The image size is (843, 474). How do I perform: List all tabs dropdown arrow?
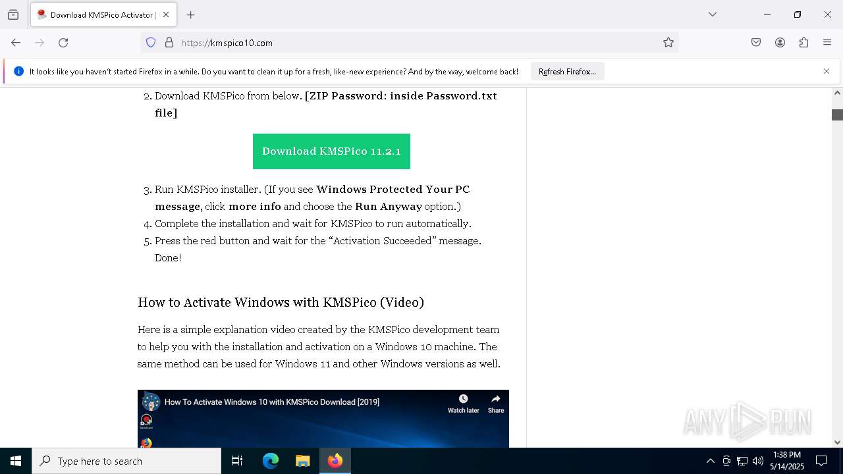point(713,14)
